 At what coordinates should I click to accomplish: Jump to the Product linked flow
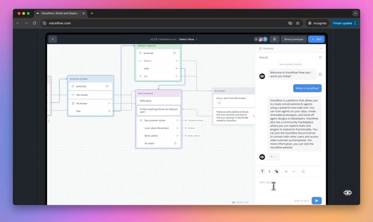[x=190, y=128]
